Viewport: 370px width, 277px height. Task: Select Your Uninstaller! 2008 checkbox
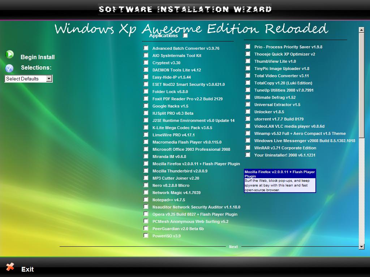248,155
